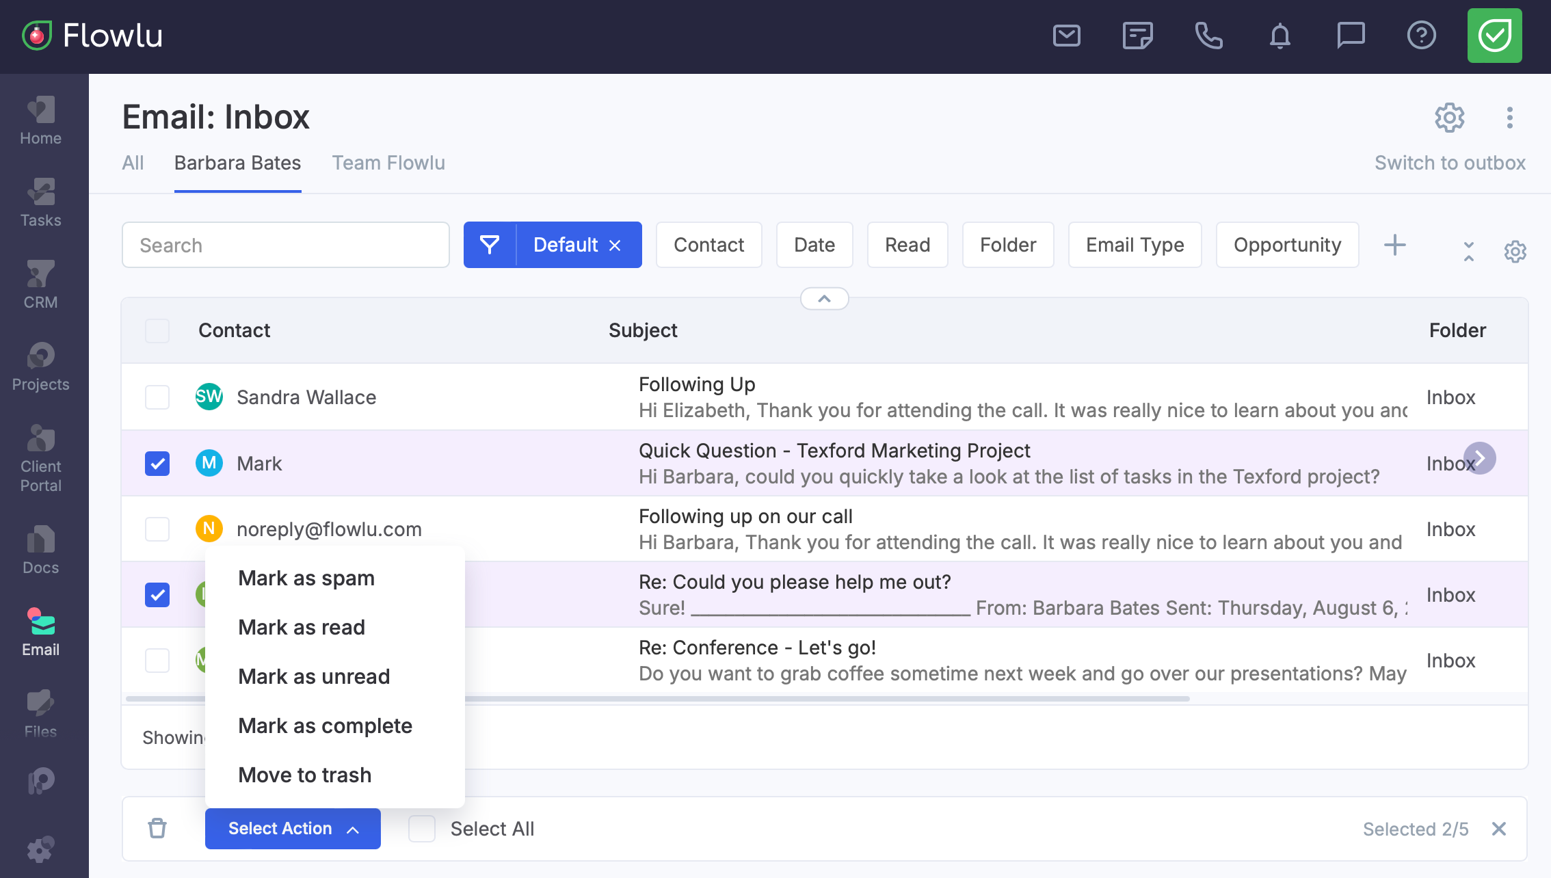This screenshot has height=878, width=1551.
Task: Open Client Portal in sidebar
Action: [40, 458]
